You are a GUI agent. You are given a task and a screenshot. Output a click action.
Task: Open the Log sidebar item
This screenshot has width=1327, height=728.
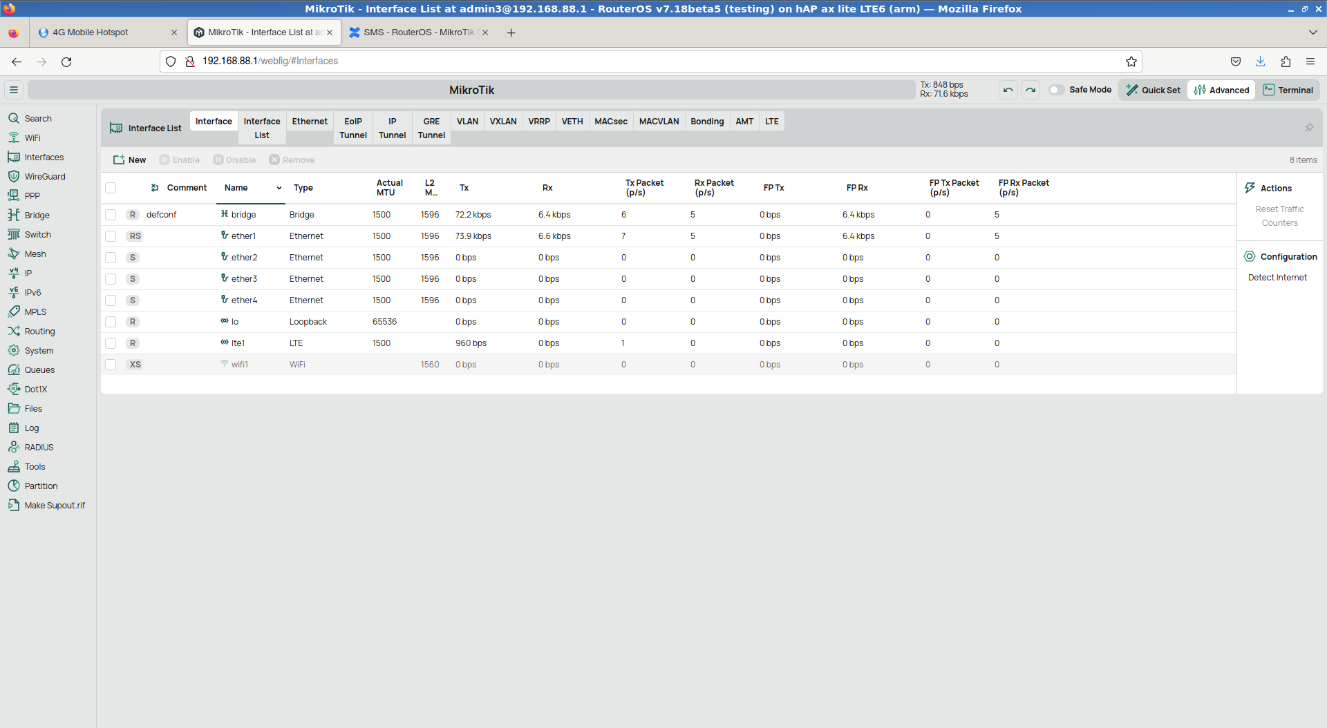click(24, 428)
